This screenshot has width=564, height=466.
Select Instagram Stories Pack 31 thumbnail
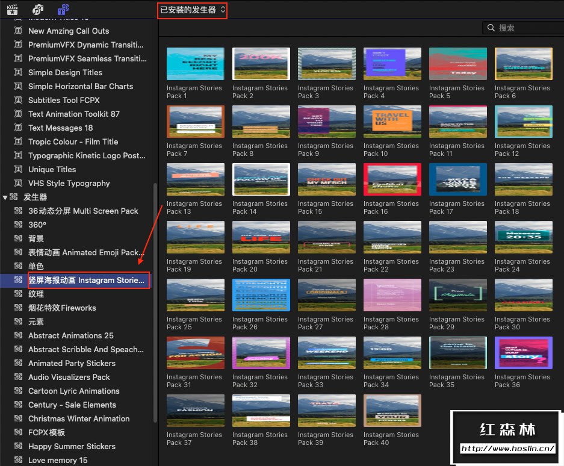pyautogui.click(x=195, y=353)
